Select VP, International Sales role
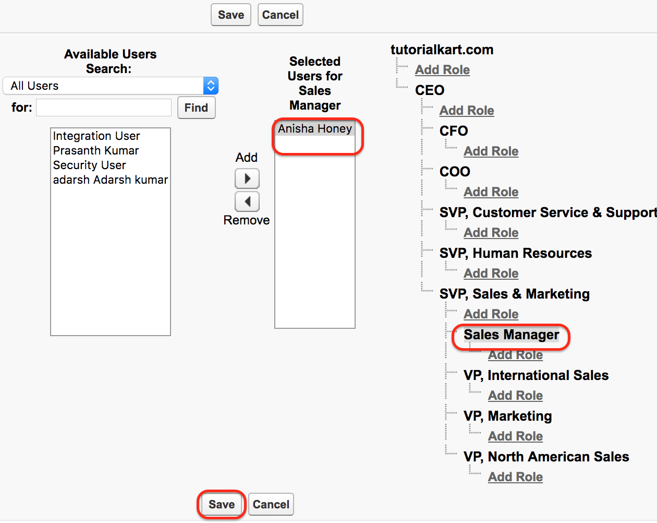 (536, 375)
